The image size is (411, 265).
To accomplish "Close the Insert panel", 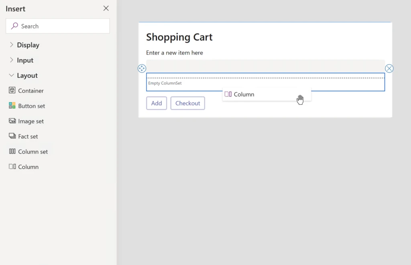I will pyautogui.click(x=106, y=8).
